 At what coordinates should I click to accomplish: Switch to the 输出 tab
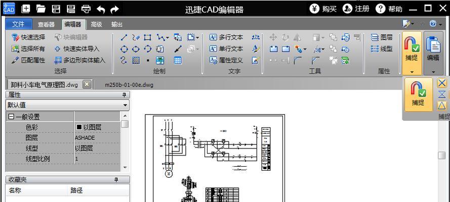117,24
